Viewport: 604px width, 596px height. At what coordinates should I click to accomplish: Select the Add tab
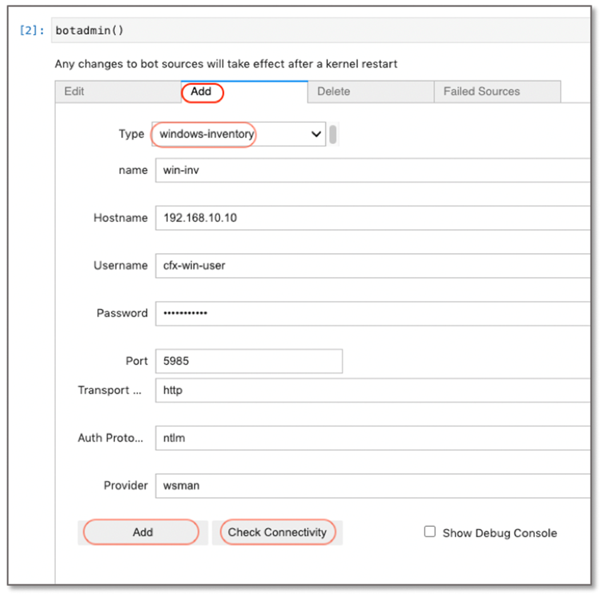pyautogui.click(x=202, y=91)
